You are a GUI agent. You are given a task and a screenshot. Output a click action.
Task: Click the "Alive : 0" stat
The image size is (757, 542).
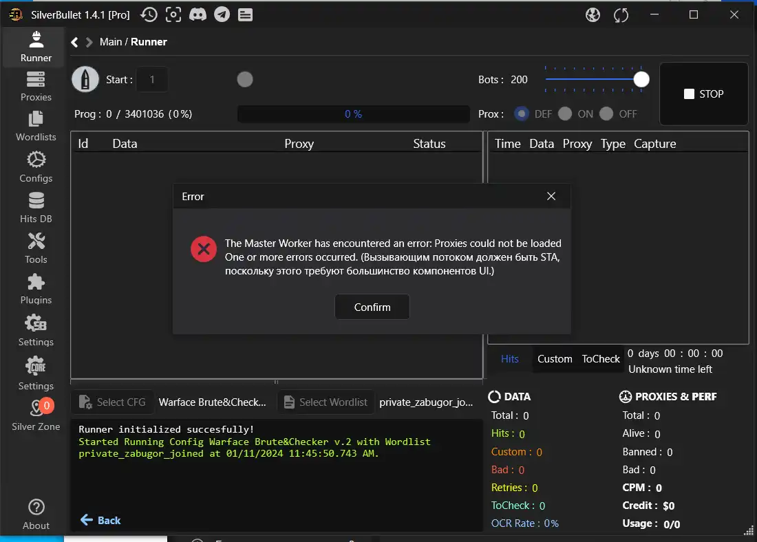641,433
